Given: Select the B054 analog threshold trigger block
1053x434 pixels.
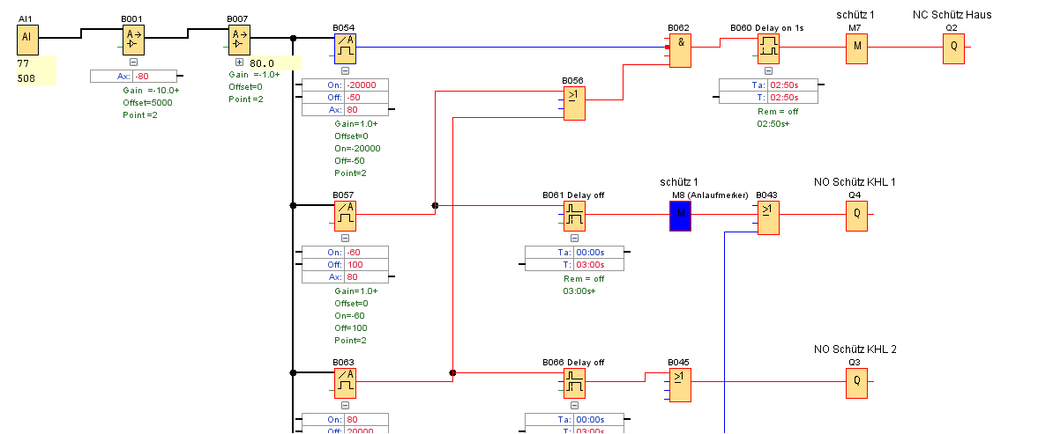Looking at the screenshot, I should click(345, 48).
